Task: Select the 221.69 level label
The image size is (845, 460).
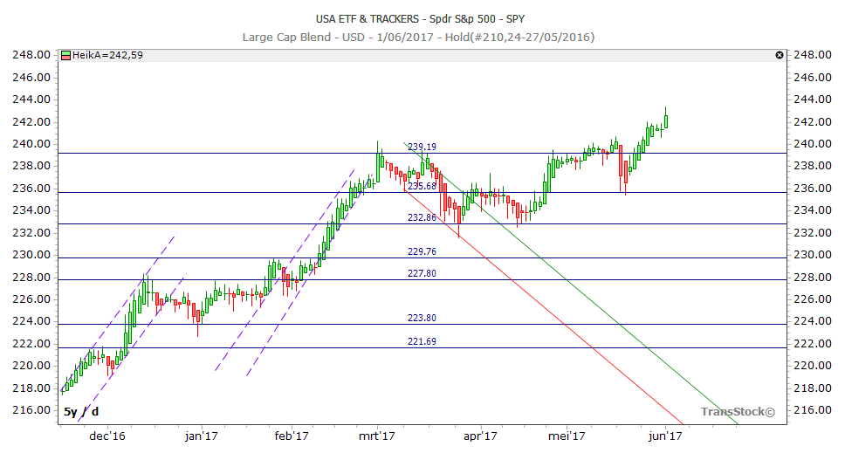Action: tap(422, 341)
